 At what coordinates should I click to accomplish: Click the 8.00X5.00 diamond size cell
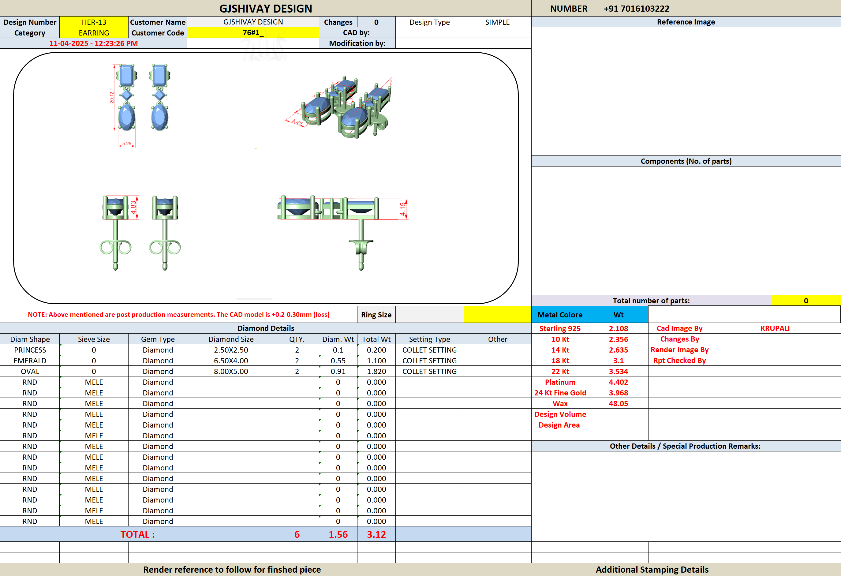[x=231, y=372]
